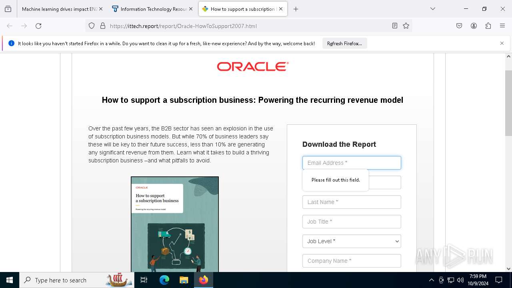The image size is (512, 288).
Task: Expand the list all tabs chevron
Action: 433,9
